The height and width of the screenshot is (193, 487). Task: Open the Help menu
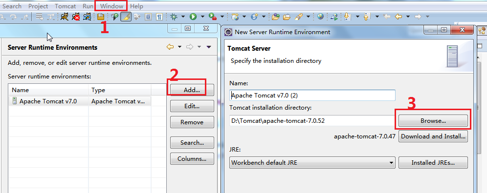pyautogui.click(x=136, y=6)
